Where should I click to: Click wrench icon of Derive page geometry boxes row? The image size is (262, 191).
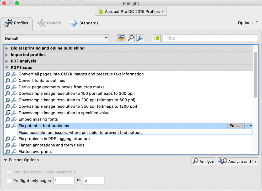14,87
